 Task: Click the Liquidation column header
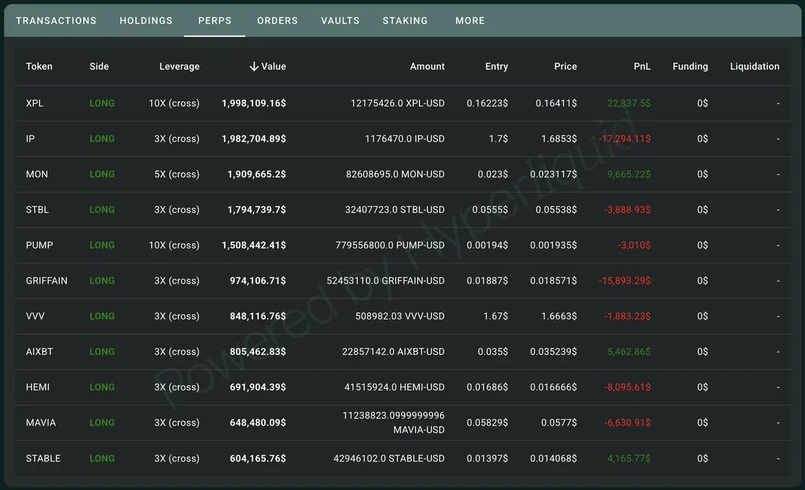tap(755, 66)
